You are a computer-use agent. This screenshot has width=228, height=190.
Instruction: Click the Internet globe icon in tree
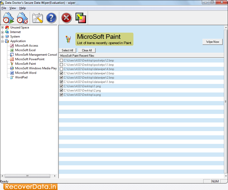click(7, 32)
